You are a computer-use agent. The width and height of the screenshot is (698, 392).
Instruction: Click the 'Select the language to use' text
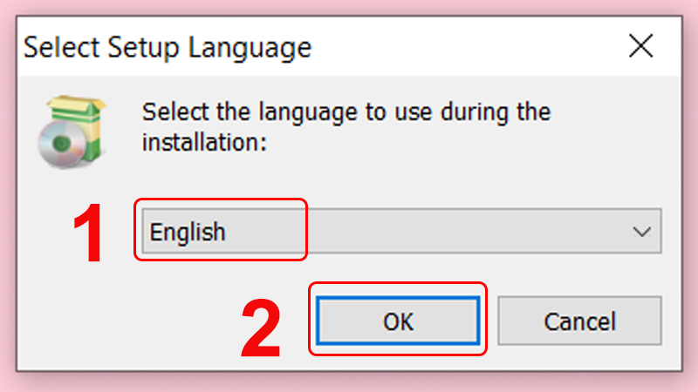click(x=346, y=112)
